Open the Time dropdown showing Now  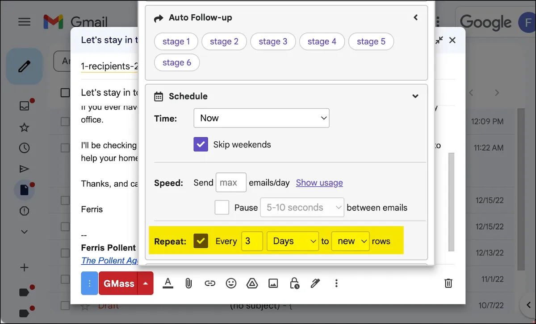coord(261,118)
